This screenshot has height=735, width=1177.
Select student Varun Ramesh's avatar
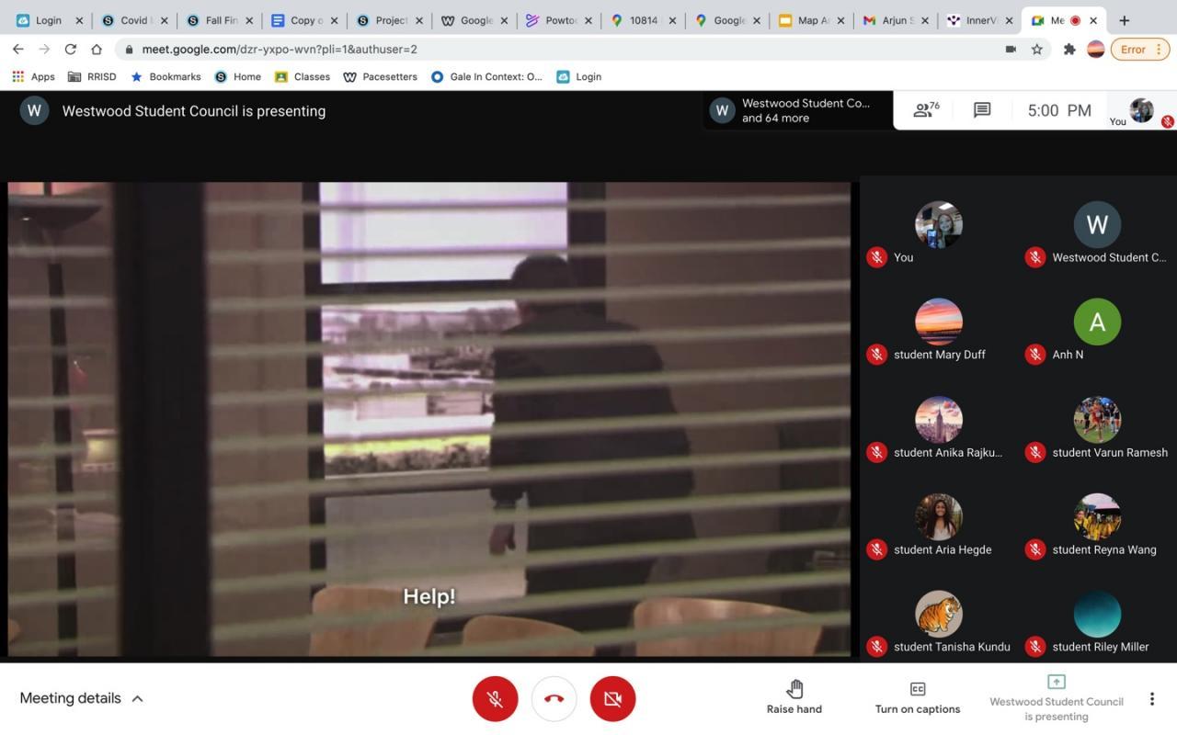coord(1097,420)
